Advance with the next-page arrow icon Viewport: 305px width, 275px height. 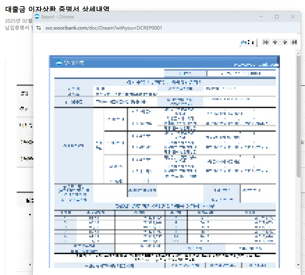(x=284, y=42)
